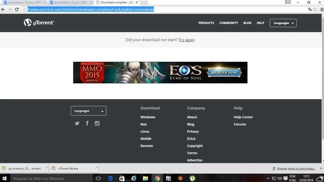
Task: Open COMMUNITY menu in header
Action: pos(228,23)
